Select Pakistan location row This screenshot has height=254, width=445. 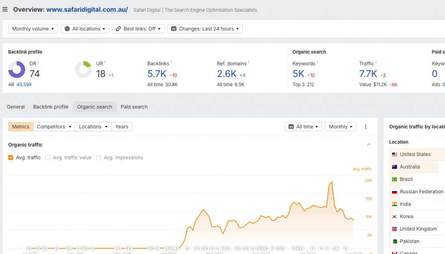tap(417, 241)
